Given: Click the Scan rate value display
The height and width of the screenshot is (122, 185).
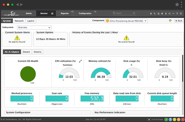Looking at the screenshot, I should tap(57, 99).
